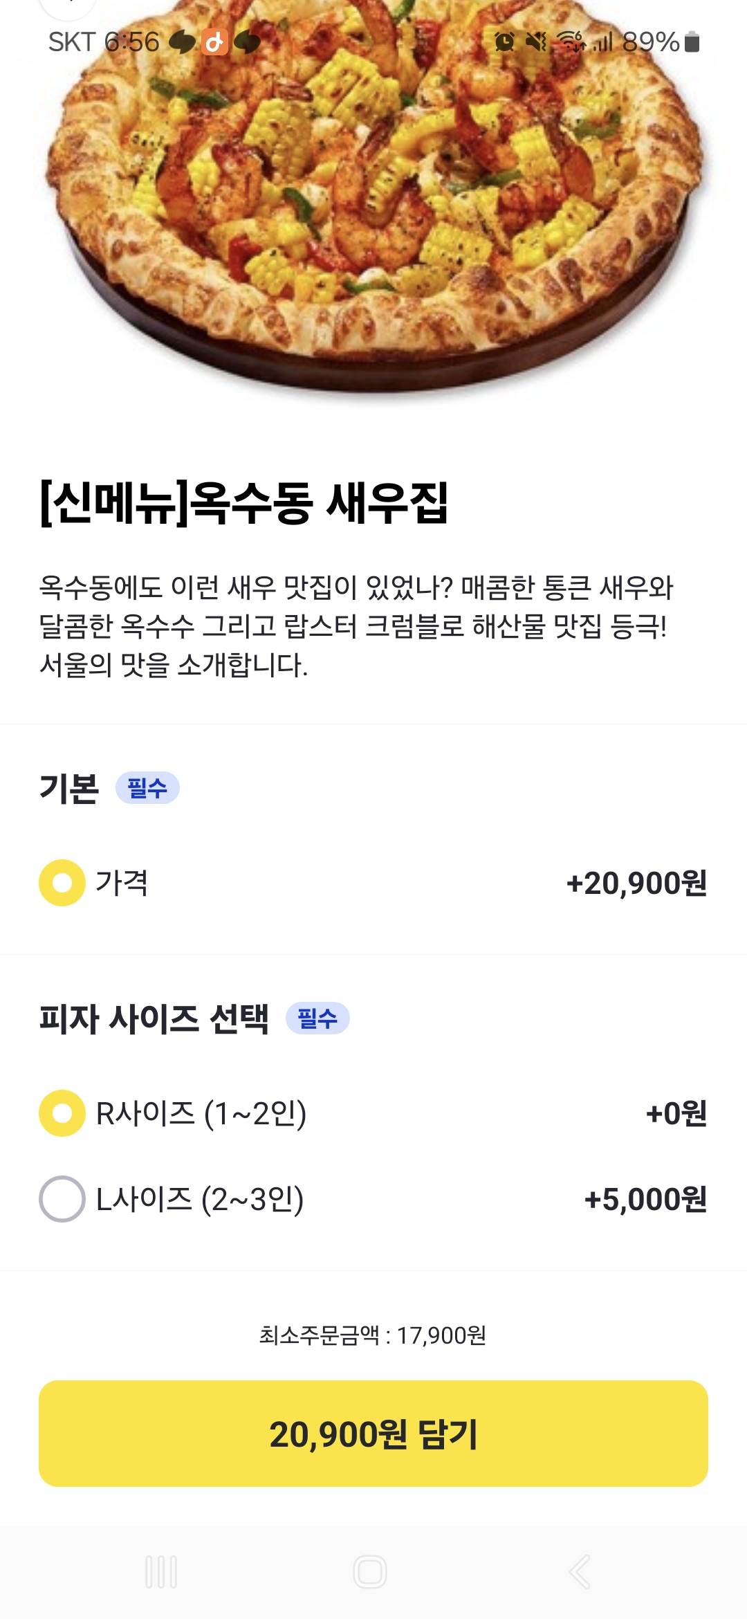Tap the alarm clock status icon

tap(505, 42)
